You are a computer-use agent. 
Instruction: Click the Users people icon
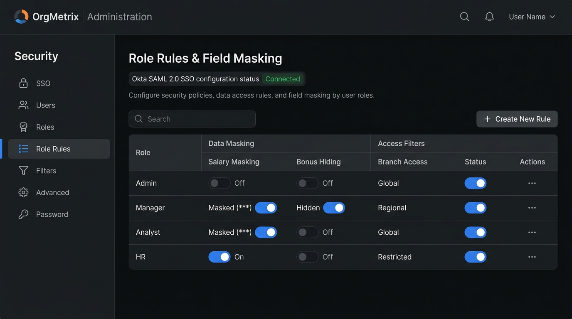click(24, 105)
